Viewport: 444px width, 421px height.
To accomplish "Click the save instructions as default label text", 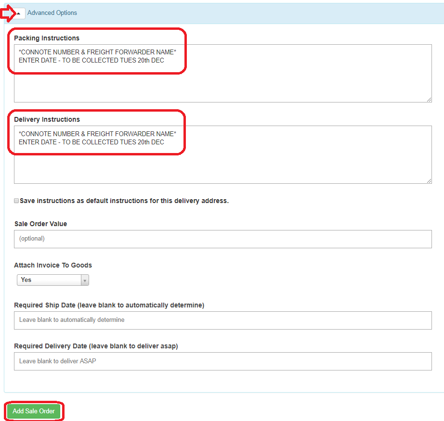I will [124, 201].
